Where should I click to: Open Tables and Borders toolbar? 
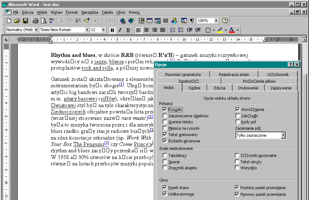[x=141, y=21]
